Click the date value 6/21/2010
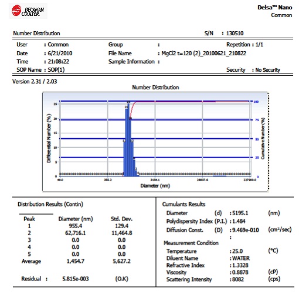 pos(60,54)
